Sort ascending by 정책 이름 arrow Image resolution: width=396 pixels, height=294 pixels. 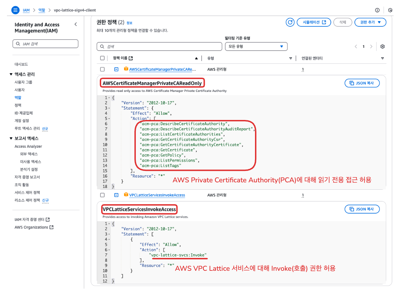click(196, 58)
